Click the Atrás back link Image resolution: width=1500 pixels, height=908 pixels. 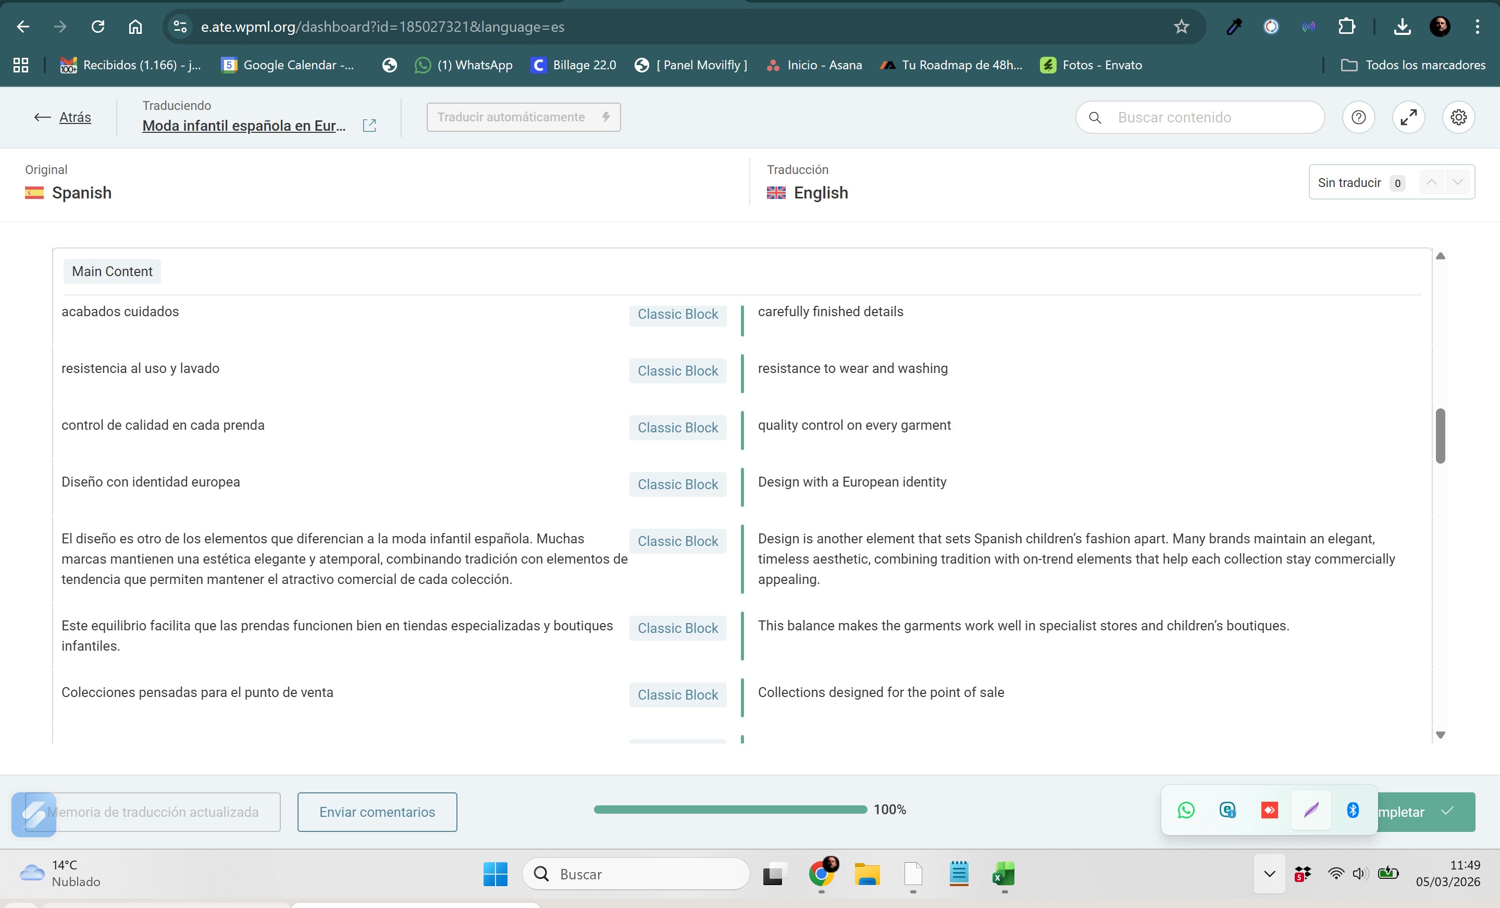point(75,117)
